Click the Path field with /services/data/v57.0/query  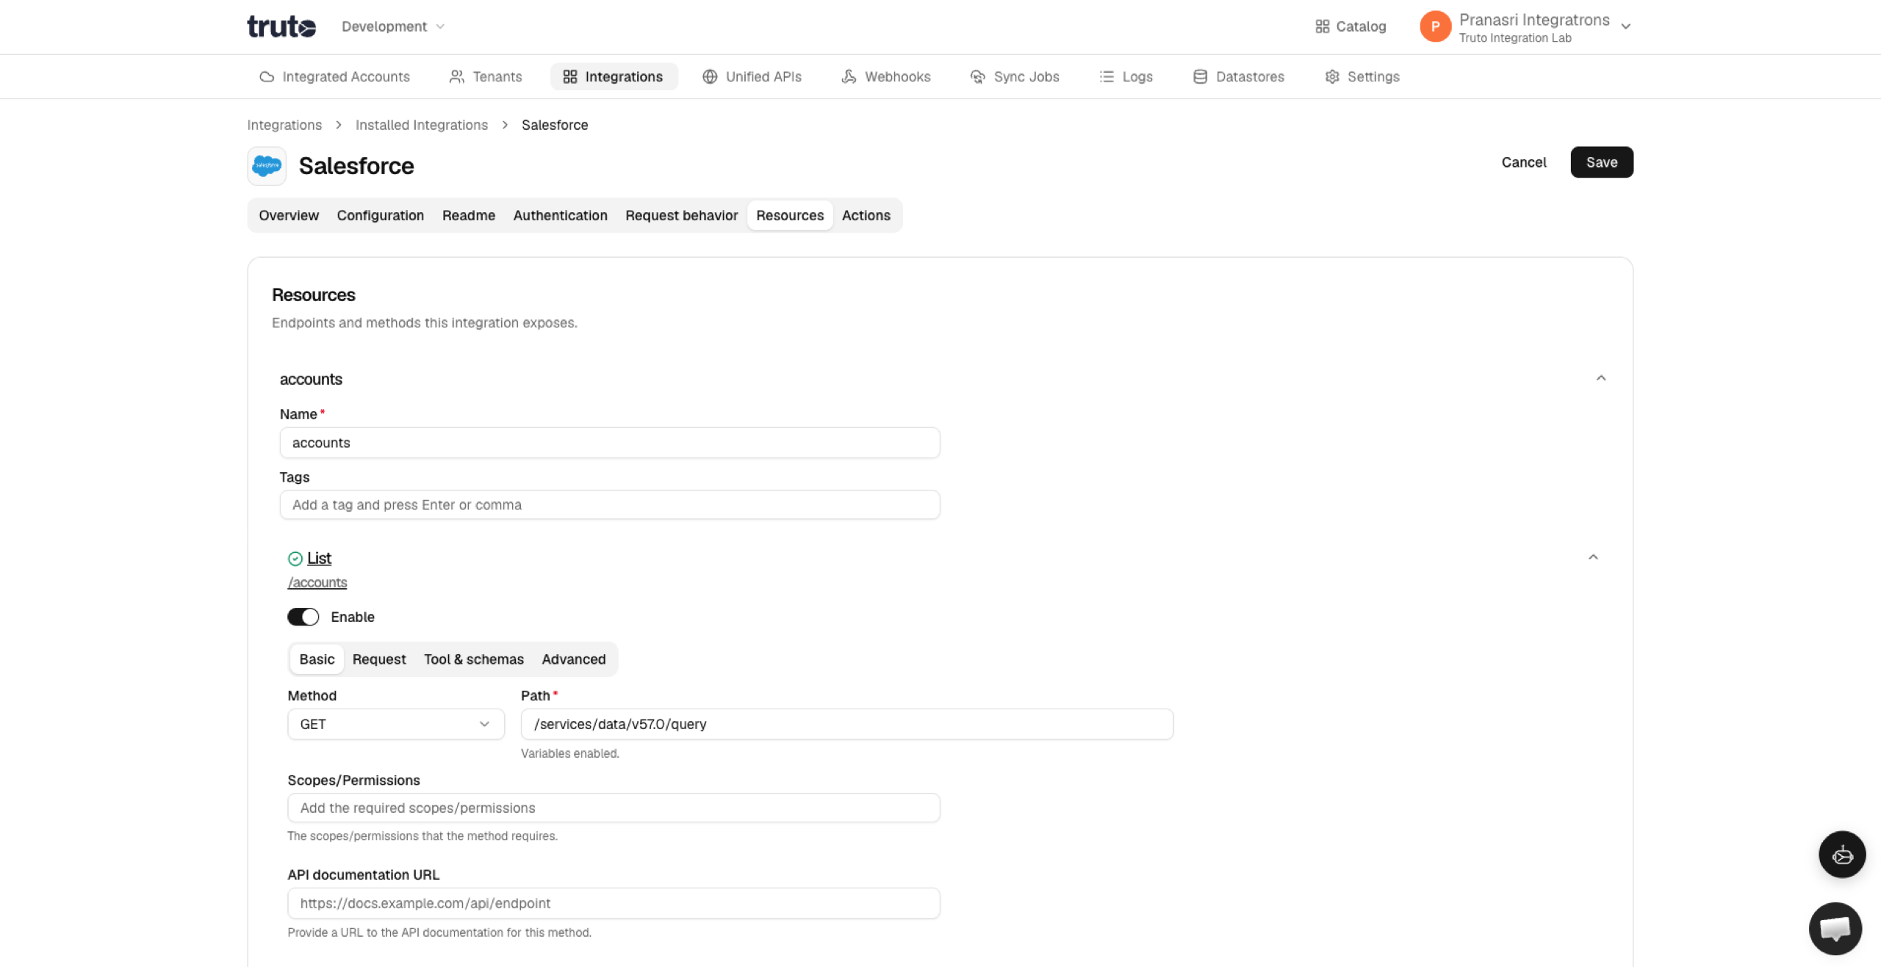847,724
